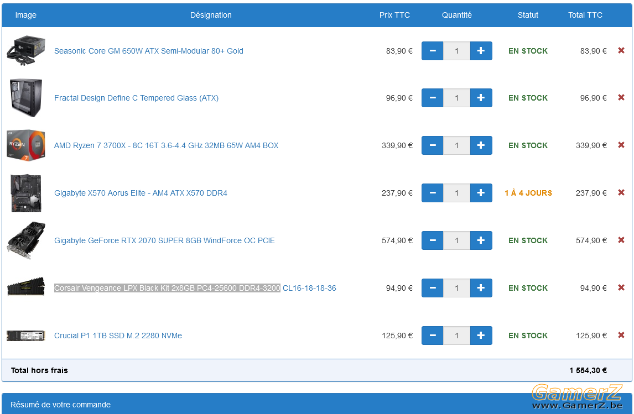Viewport: 634px width, 414px height.
Task: Click the 339,90 € unit price
Action: click(397, 145)
